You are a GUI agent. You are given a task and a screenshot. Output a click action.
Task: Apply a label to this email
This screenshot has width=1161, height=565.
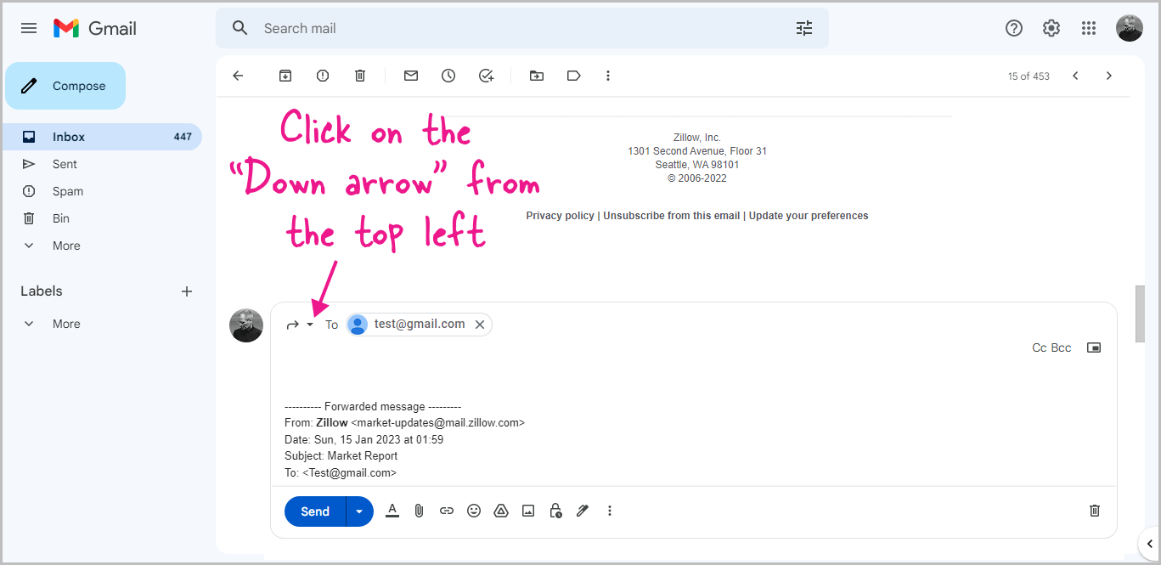(573, 76)
